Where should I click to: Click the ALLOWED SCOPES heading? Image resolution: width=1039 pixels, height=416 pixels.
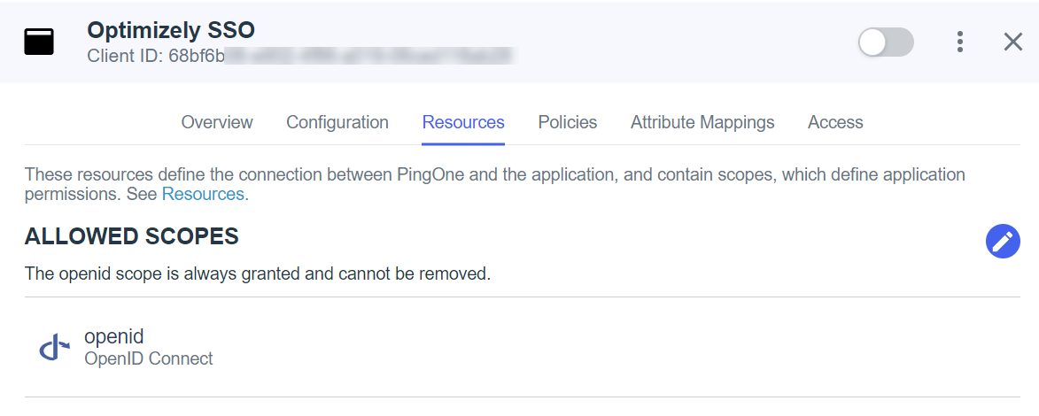132,236
